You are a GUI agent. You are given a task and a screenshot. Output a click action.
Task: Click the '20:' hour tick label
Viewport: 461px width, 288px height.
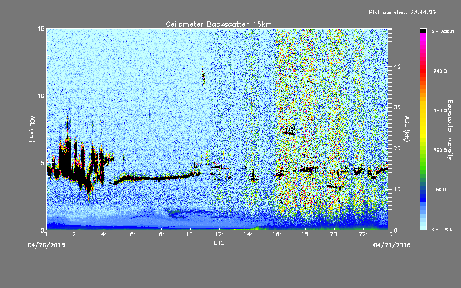click(x=335, y=234)
